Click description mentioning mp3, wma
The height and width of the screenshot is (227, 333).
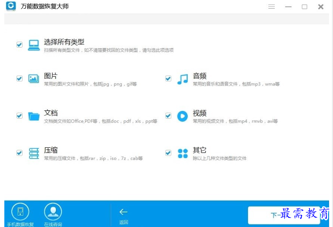(236, 84)
